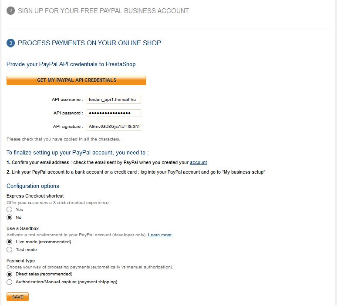Click the 'API signature :' label text
The image size is (337, 305).
(x=68, y=127)
